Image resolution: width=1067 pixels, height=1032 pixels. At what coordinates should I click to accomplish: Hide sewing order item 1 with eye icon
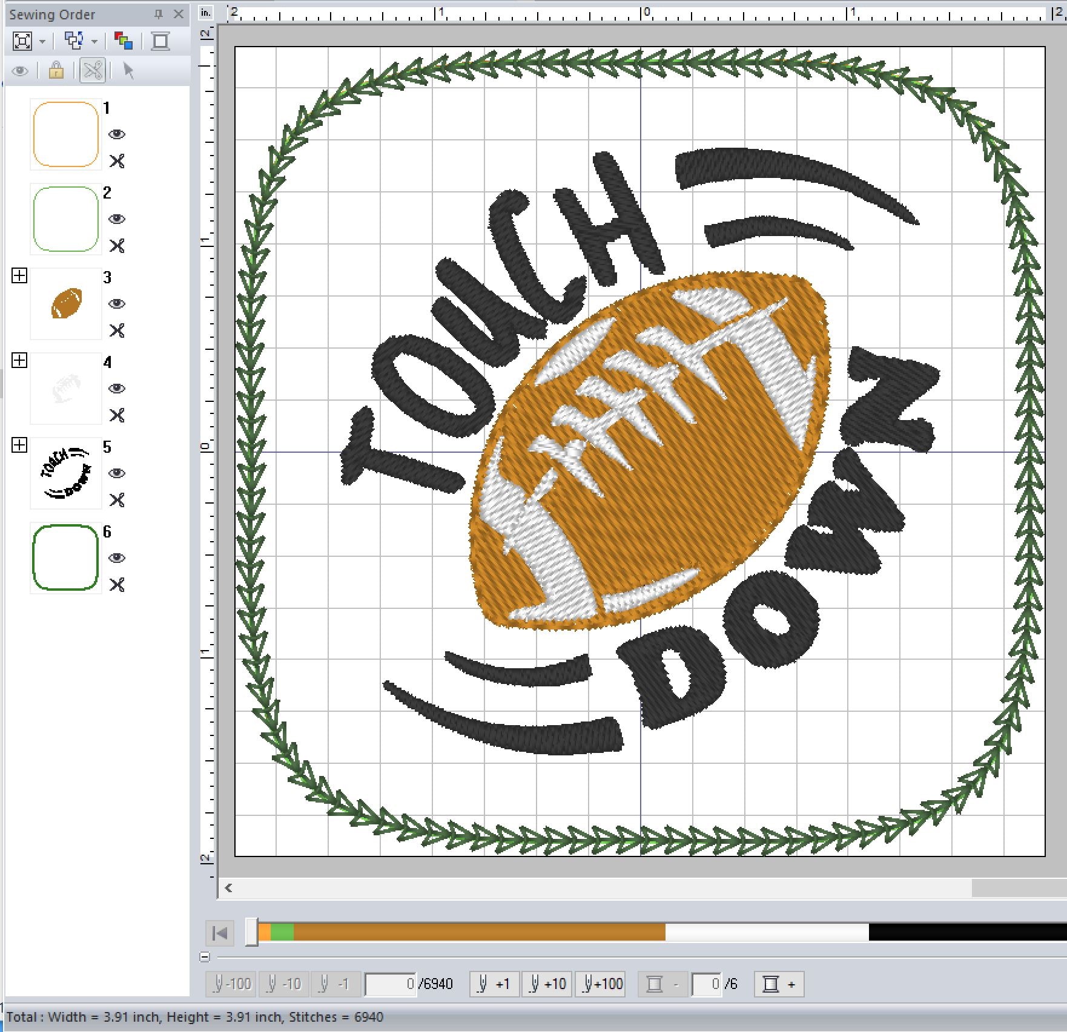coord(117,134)
